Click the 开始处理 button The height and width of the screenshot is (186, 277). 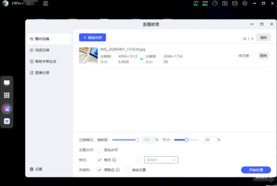tap(256, 170)
